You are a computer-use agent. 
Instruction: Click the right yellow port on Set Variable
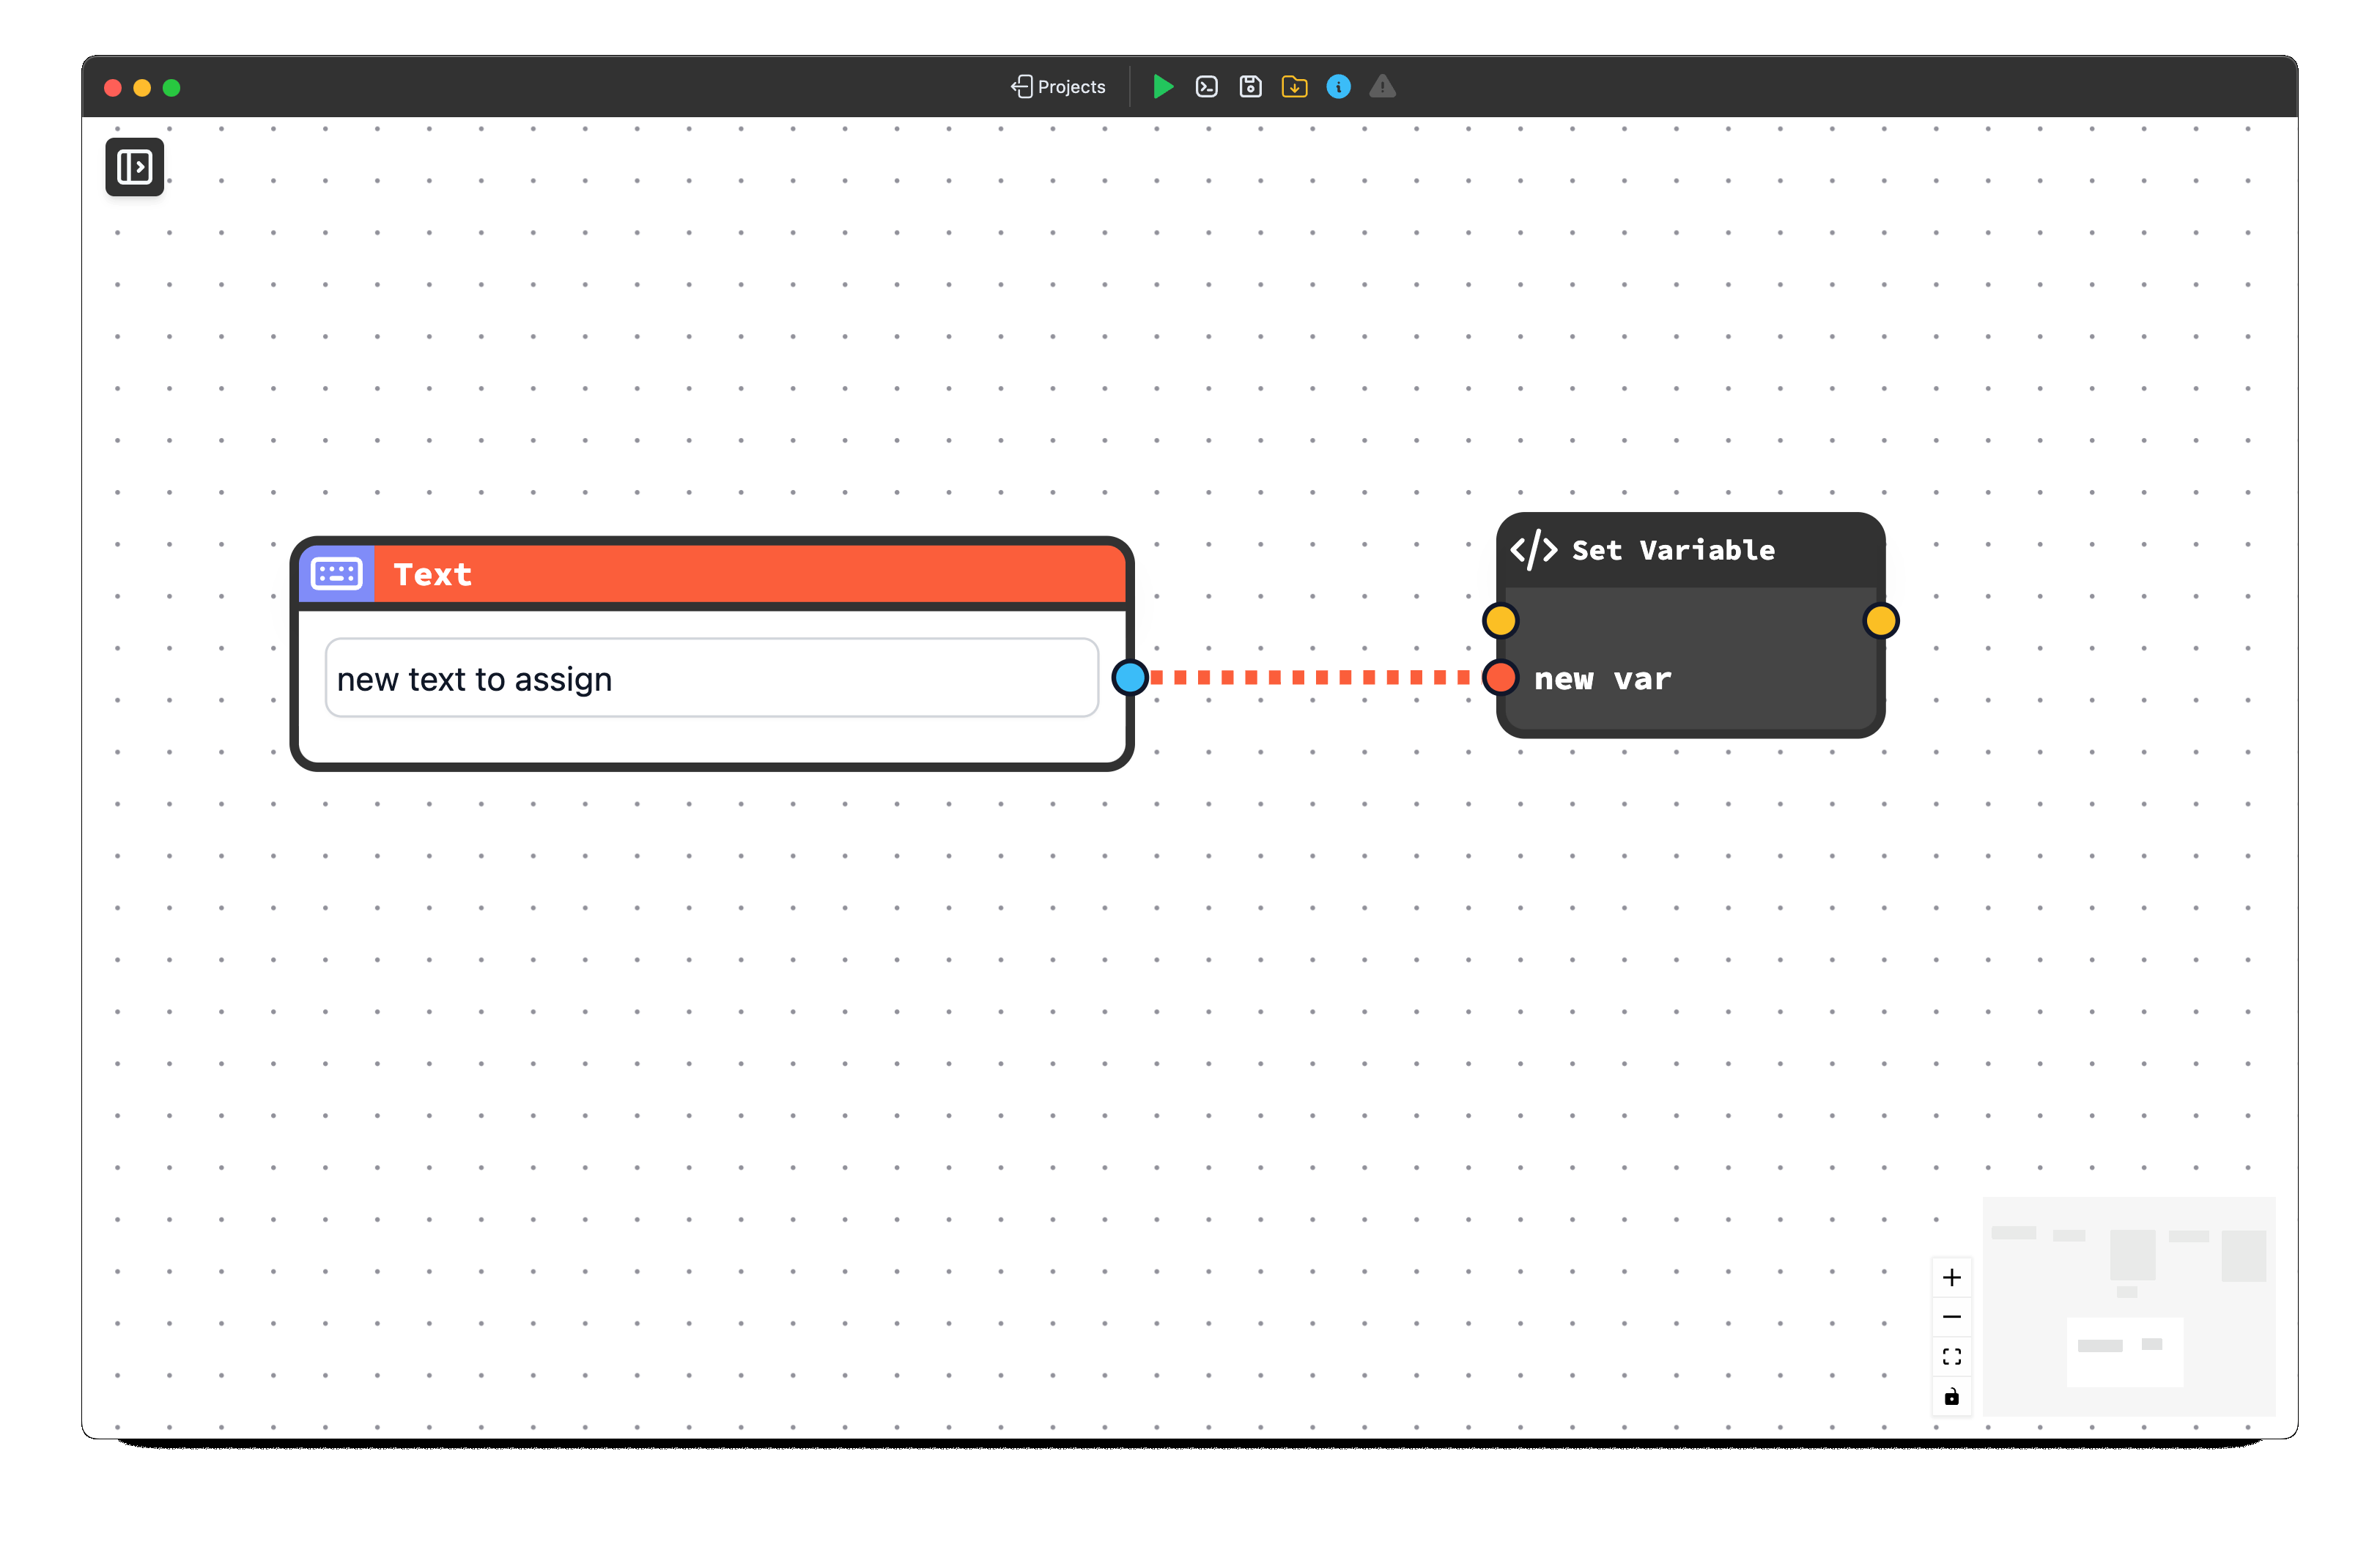(x=1880, y=620)
